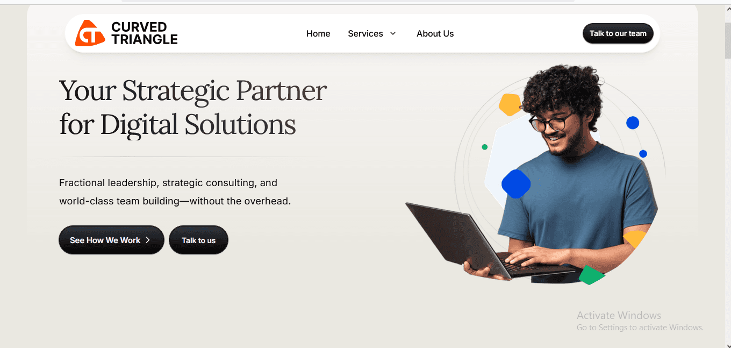Click the arrow inside See How We Work

148,240
